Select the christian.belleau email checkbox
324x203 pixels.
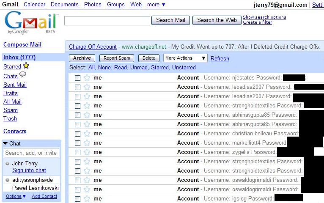pyautogui.click(x=77, y=134)
